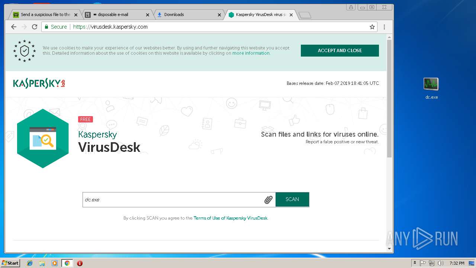
Task: Click the paperclip attach file icon
Action: click(268, 200)
